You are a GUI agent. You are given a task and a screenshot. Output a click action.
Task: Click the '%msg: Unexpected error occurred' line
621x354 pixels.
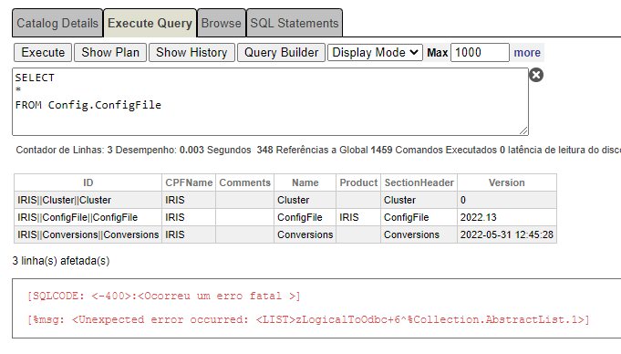click(308, 319)
